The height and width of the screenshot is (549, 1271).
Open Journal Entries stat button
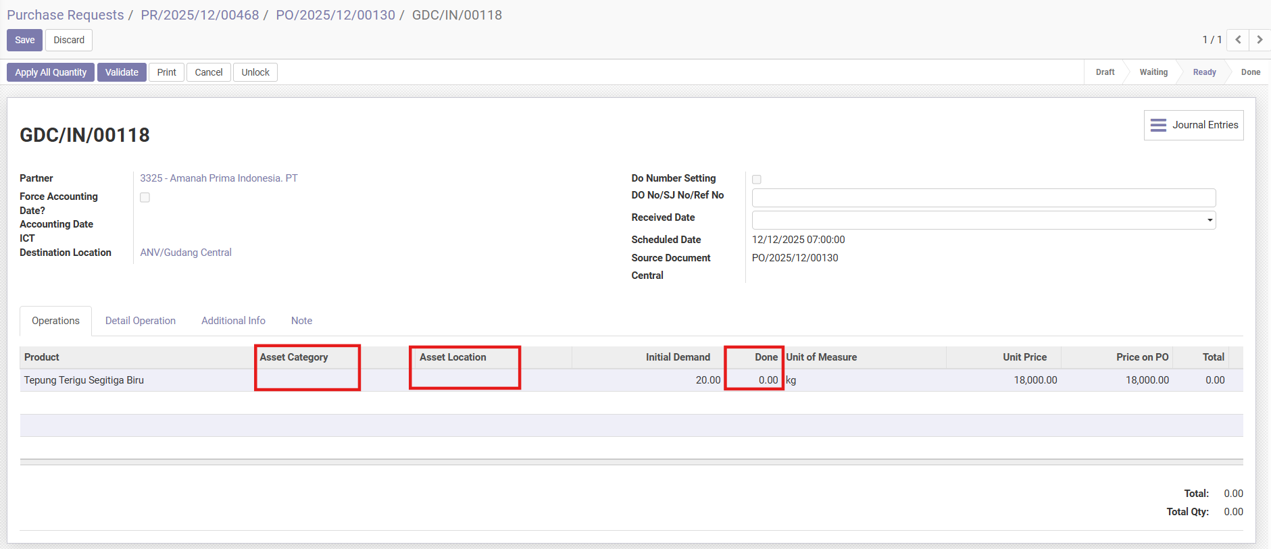coord(1193,126)
